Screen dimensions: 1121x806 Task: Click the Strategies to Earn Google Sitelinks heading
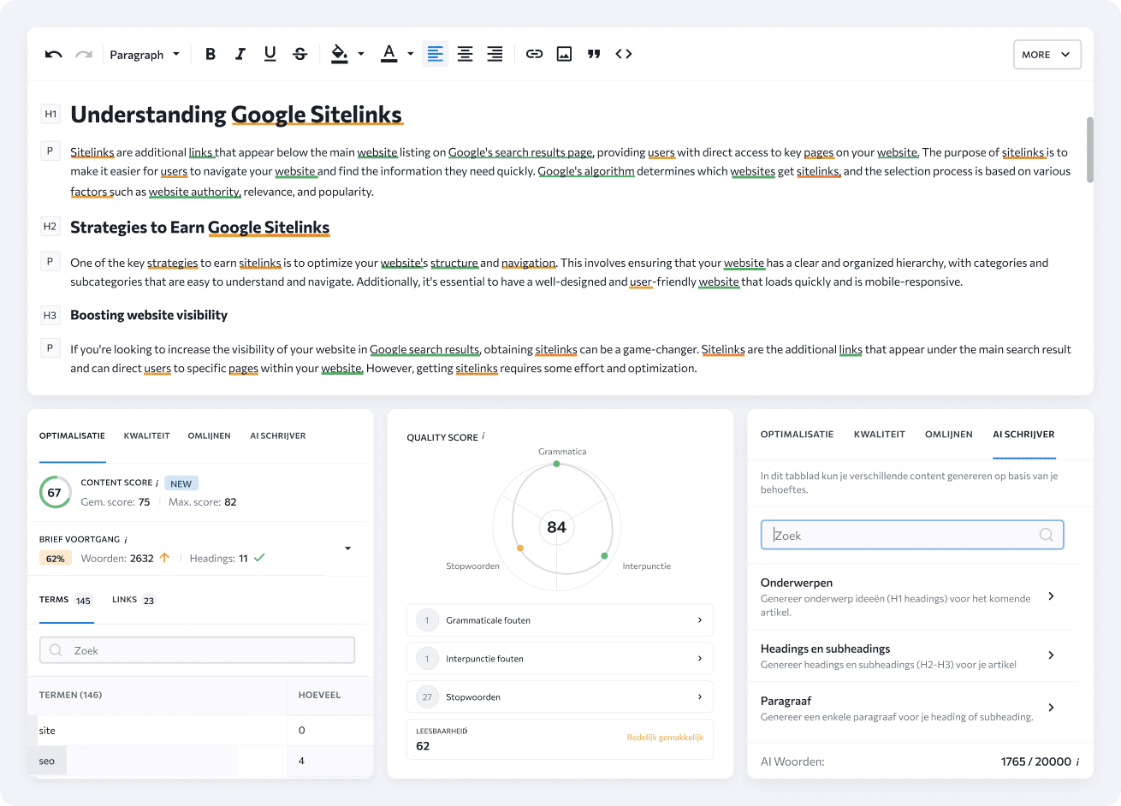[200, 228]
